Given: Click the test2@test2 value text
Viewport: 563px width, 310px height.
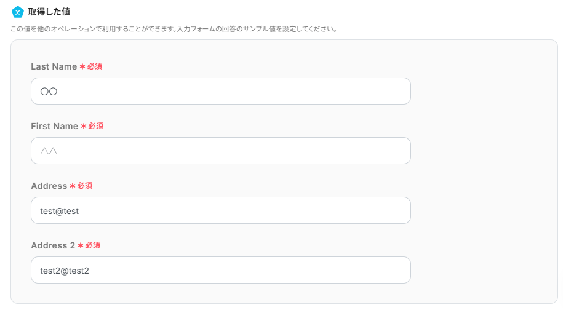Looking at the screenshot, I should point(65,270).
